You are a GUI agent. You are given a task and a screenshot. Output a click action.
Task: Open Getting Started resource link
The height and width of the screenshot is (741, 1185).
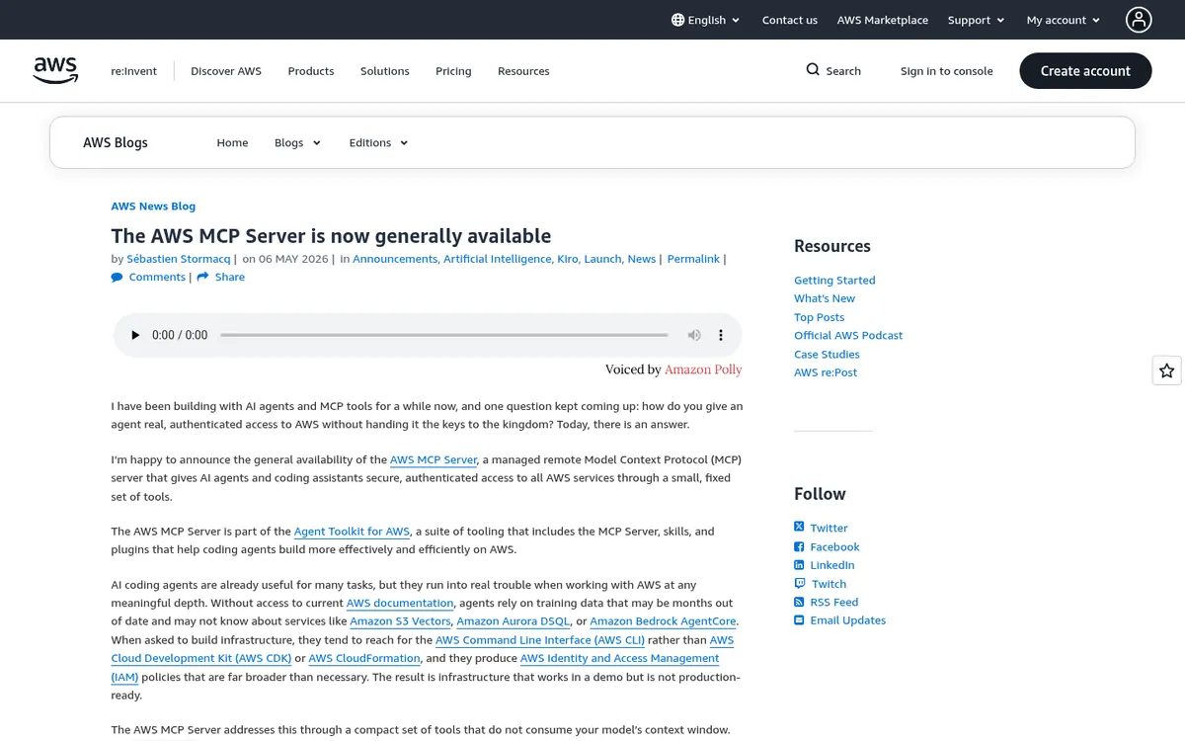[834, 281]
